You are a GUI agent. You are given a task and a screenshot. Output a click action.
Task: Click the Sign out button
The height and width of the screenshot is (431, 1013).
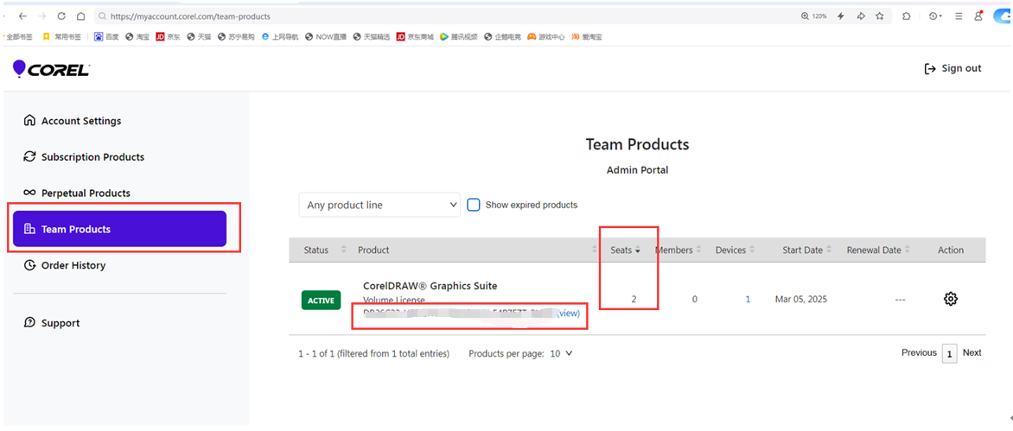pyautogui.click(x=952, y=68)
